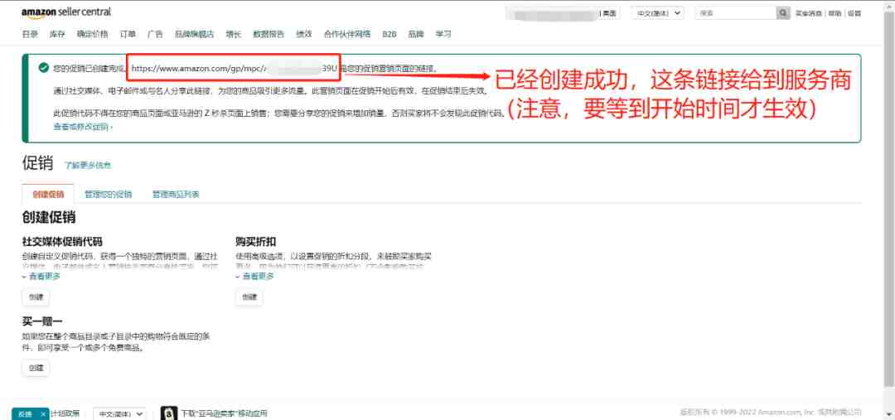Open the 确定价格 pricing menu

tap(93, 34)
